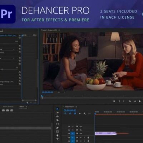The image size is (143, 143).
Task: Select the Razor tool
Action: (57, 120)
